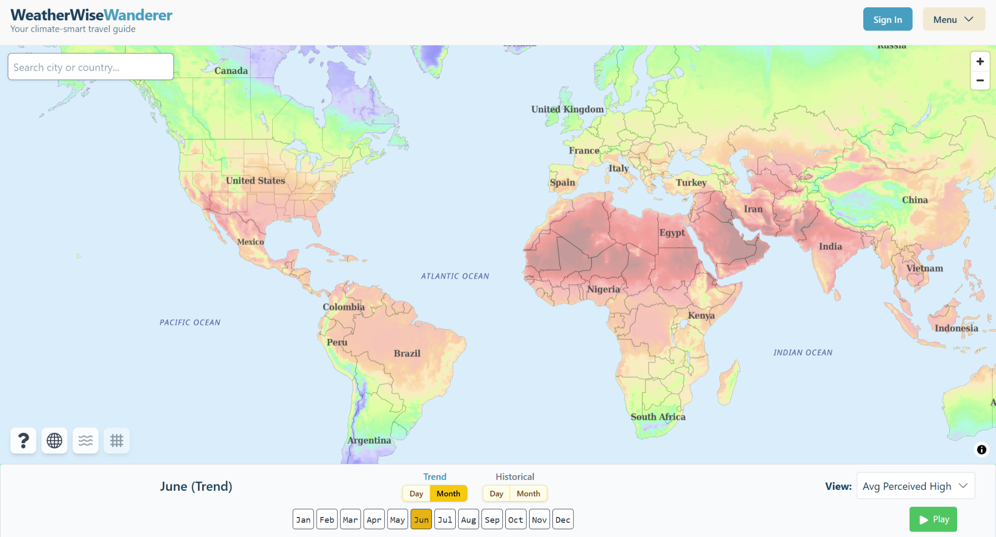Screen dimensions: 996x537
Task: Select Trend Month mode
Action: click(x=448, y=494)
